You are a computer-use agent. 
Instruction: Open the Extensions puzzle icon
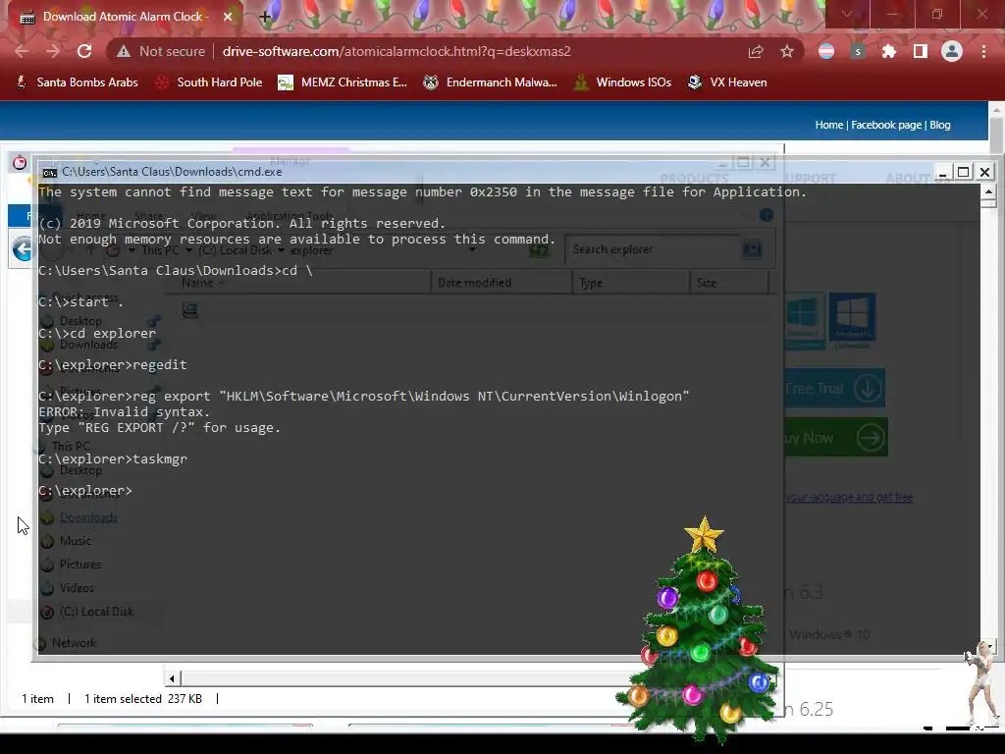pos(889,51)
